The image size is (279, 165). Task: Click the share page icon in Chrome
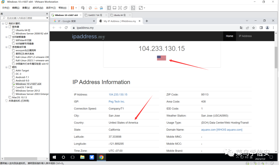(247, 28)
